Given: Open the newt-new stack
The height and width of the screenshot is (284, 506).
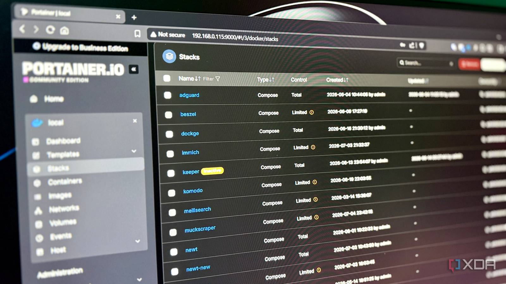Looking at the screenshot, I should pyautogui.click(x=198, y=268).
